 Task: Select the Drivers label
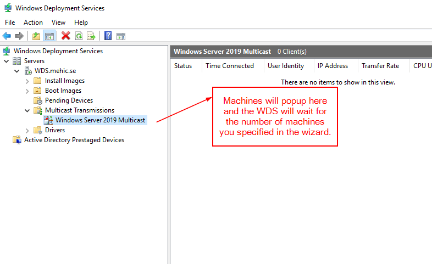click(55, 130)
